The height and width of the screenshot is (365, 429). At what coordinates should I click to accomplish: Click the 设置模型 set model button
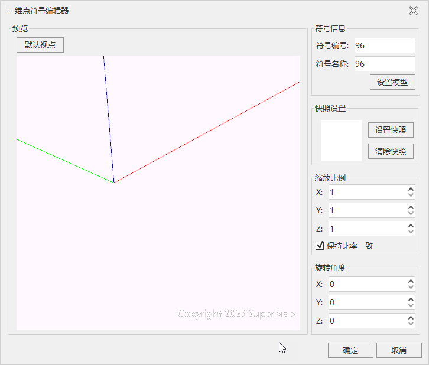coord(392,82)
